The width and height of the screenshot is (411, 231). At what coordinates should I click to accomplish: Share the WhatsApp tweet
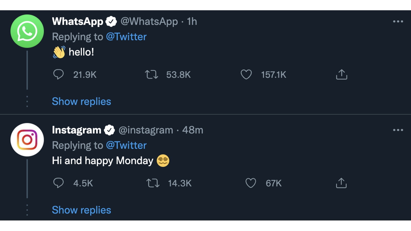[341, 75]
